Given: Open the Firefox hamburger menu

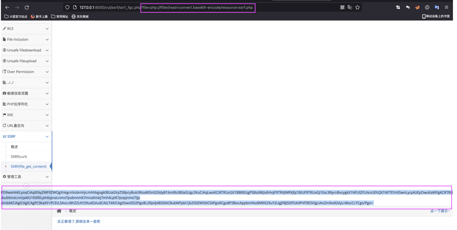Looking at the screenshot, I should pos(446,7).
